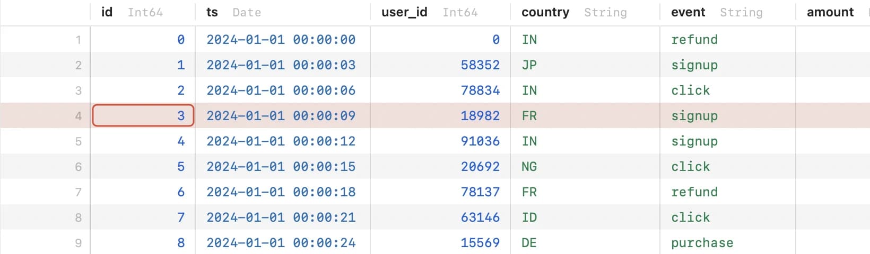Click the purchase event cell
The width and height of the screenshot is (870, 254).
[x=728, y=243]
